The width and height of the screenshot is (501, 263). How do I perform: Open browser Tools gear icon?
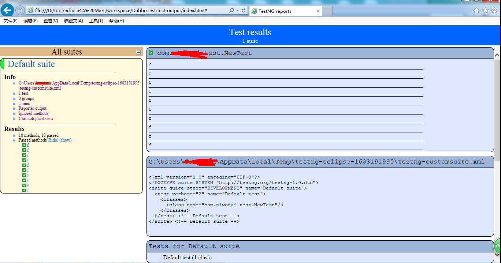494,11
